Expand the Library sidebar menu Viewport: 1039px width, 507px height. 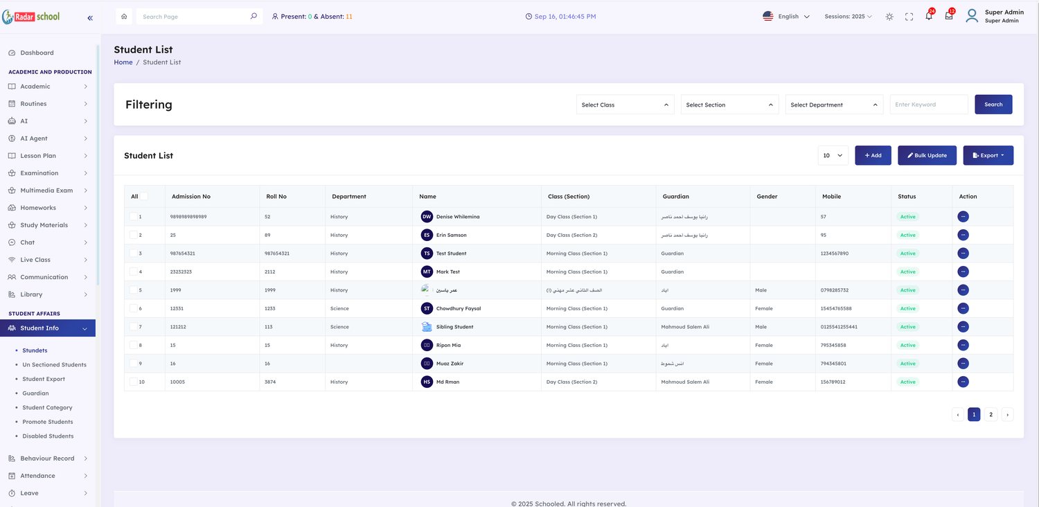[48, 294]
